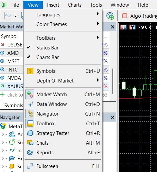This screenshot has width=157, height=172.
Task: Expand Subscriptions node in Navigator tree
Action: (3, 142)
